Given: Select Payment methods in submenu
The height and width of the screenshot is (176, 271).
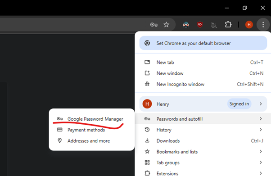Looking at the screenshot, I should click(x=91, y=130).
